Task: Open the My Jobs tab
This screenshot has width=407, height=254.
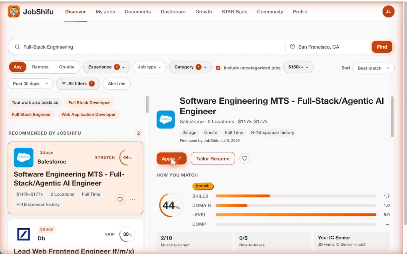Action: (x=105, y=12)
